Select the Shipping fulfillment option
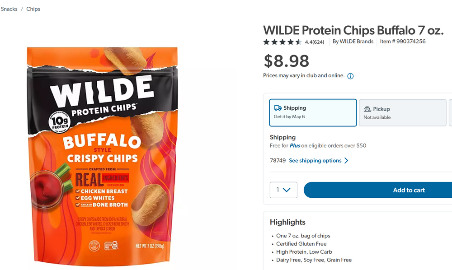The height and width of the screenshot is (270, 452). [x=313, y=112]
